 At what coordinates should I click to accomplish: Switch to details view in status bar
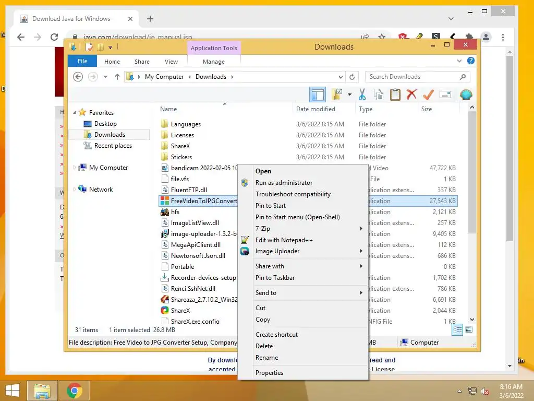click(457, 330)
